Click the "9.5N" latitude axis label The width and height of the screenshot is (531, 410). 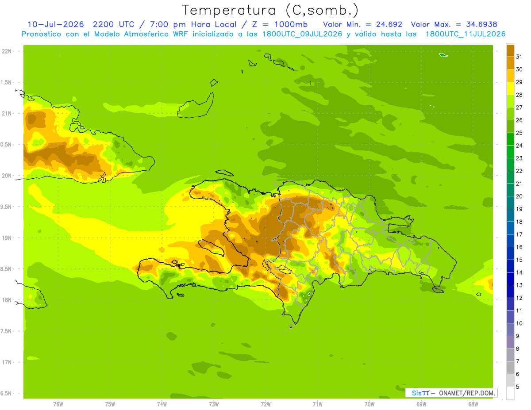[7, 207]
